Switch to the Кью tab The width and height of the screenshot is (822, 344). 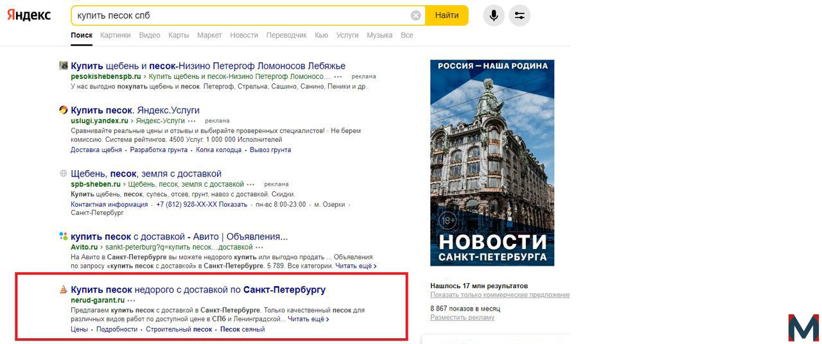coord(322,35)
